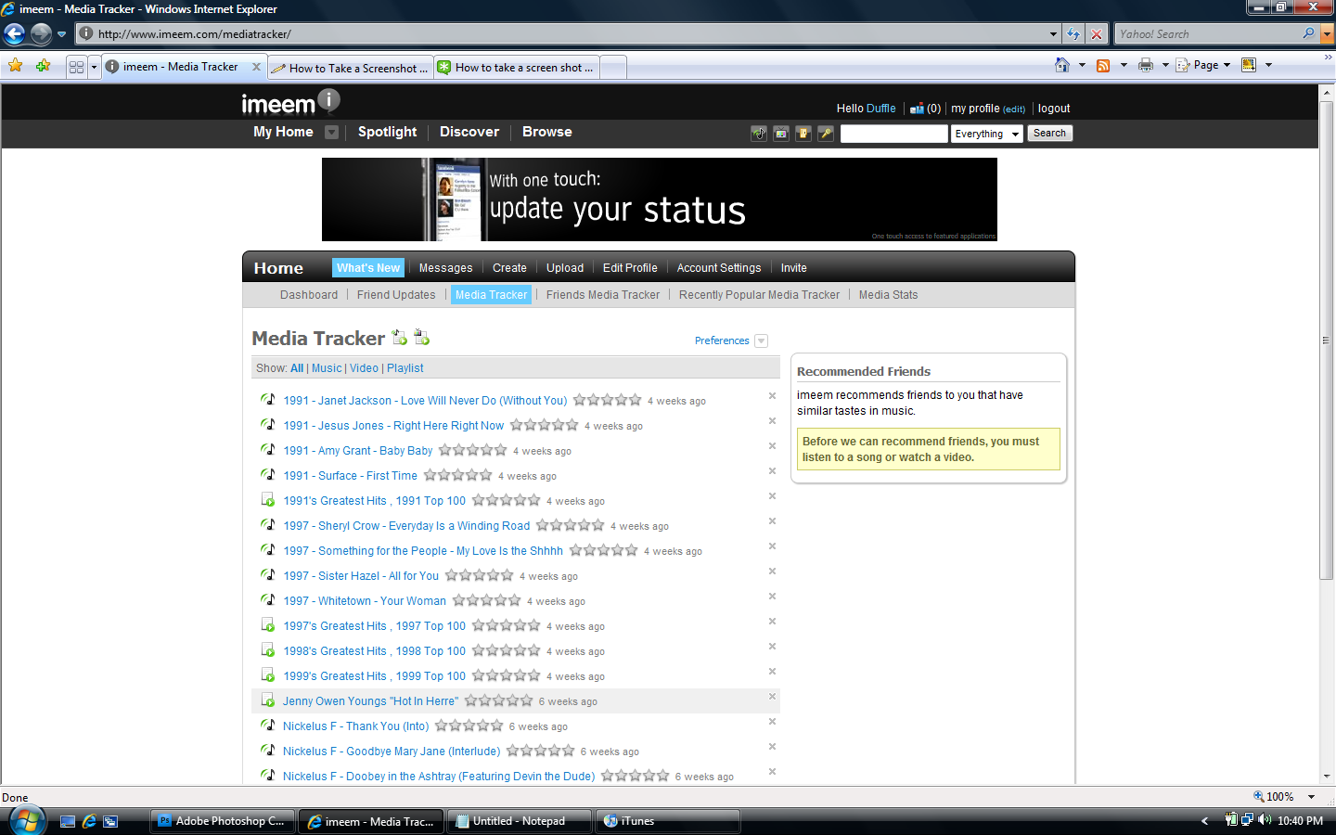Open the Messages tab
Viewport: 1336px width, 835px height.
[x=445, y=268]
